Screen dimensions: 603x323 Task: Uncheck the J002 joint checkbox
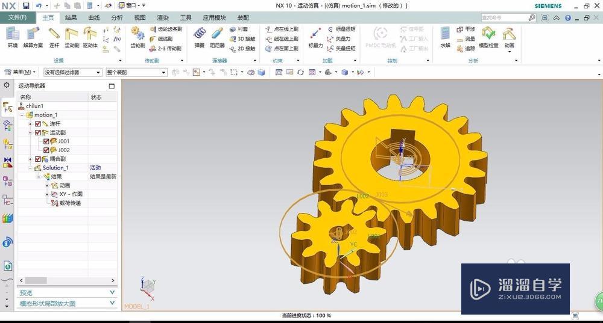click(x=46, y=150)
